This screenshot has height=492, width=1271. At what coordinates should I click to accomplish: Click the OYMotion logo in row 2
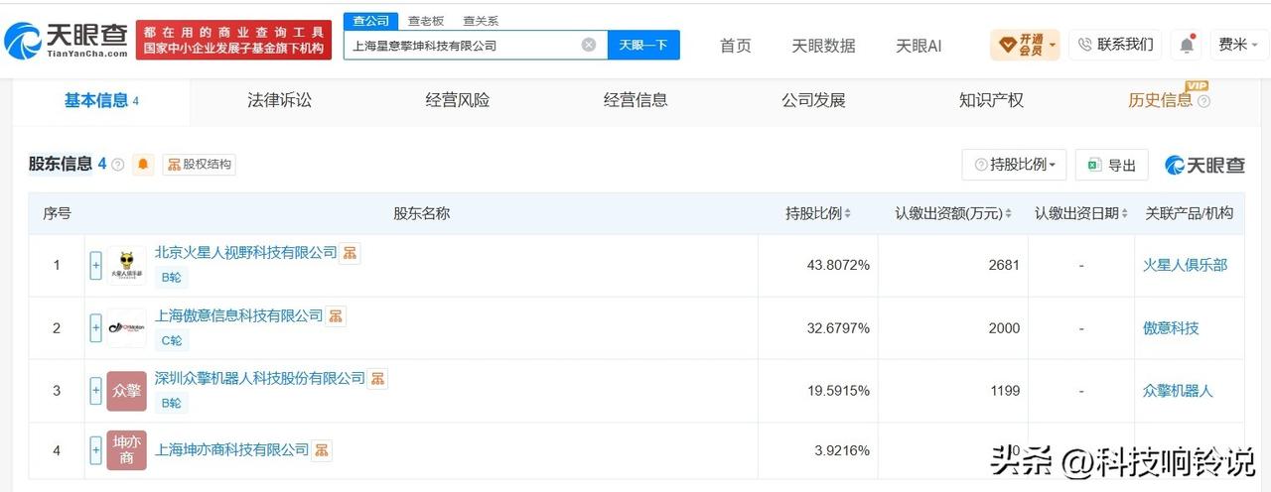pyautogui.click(x=126, y=328)
